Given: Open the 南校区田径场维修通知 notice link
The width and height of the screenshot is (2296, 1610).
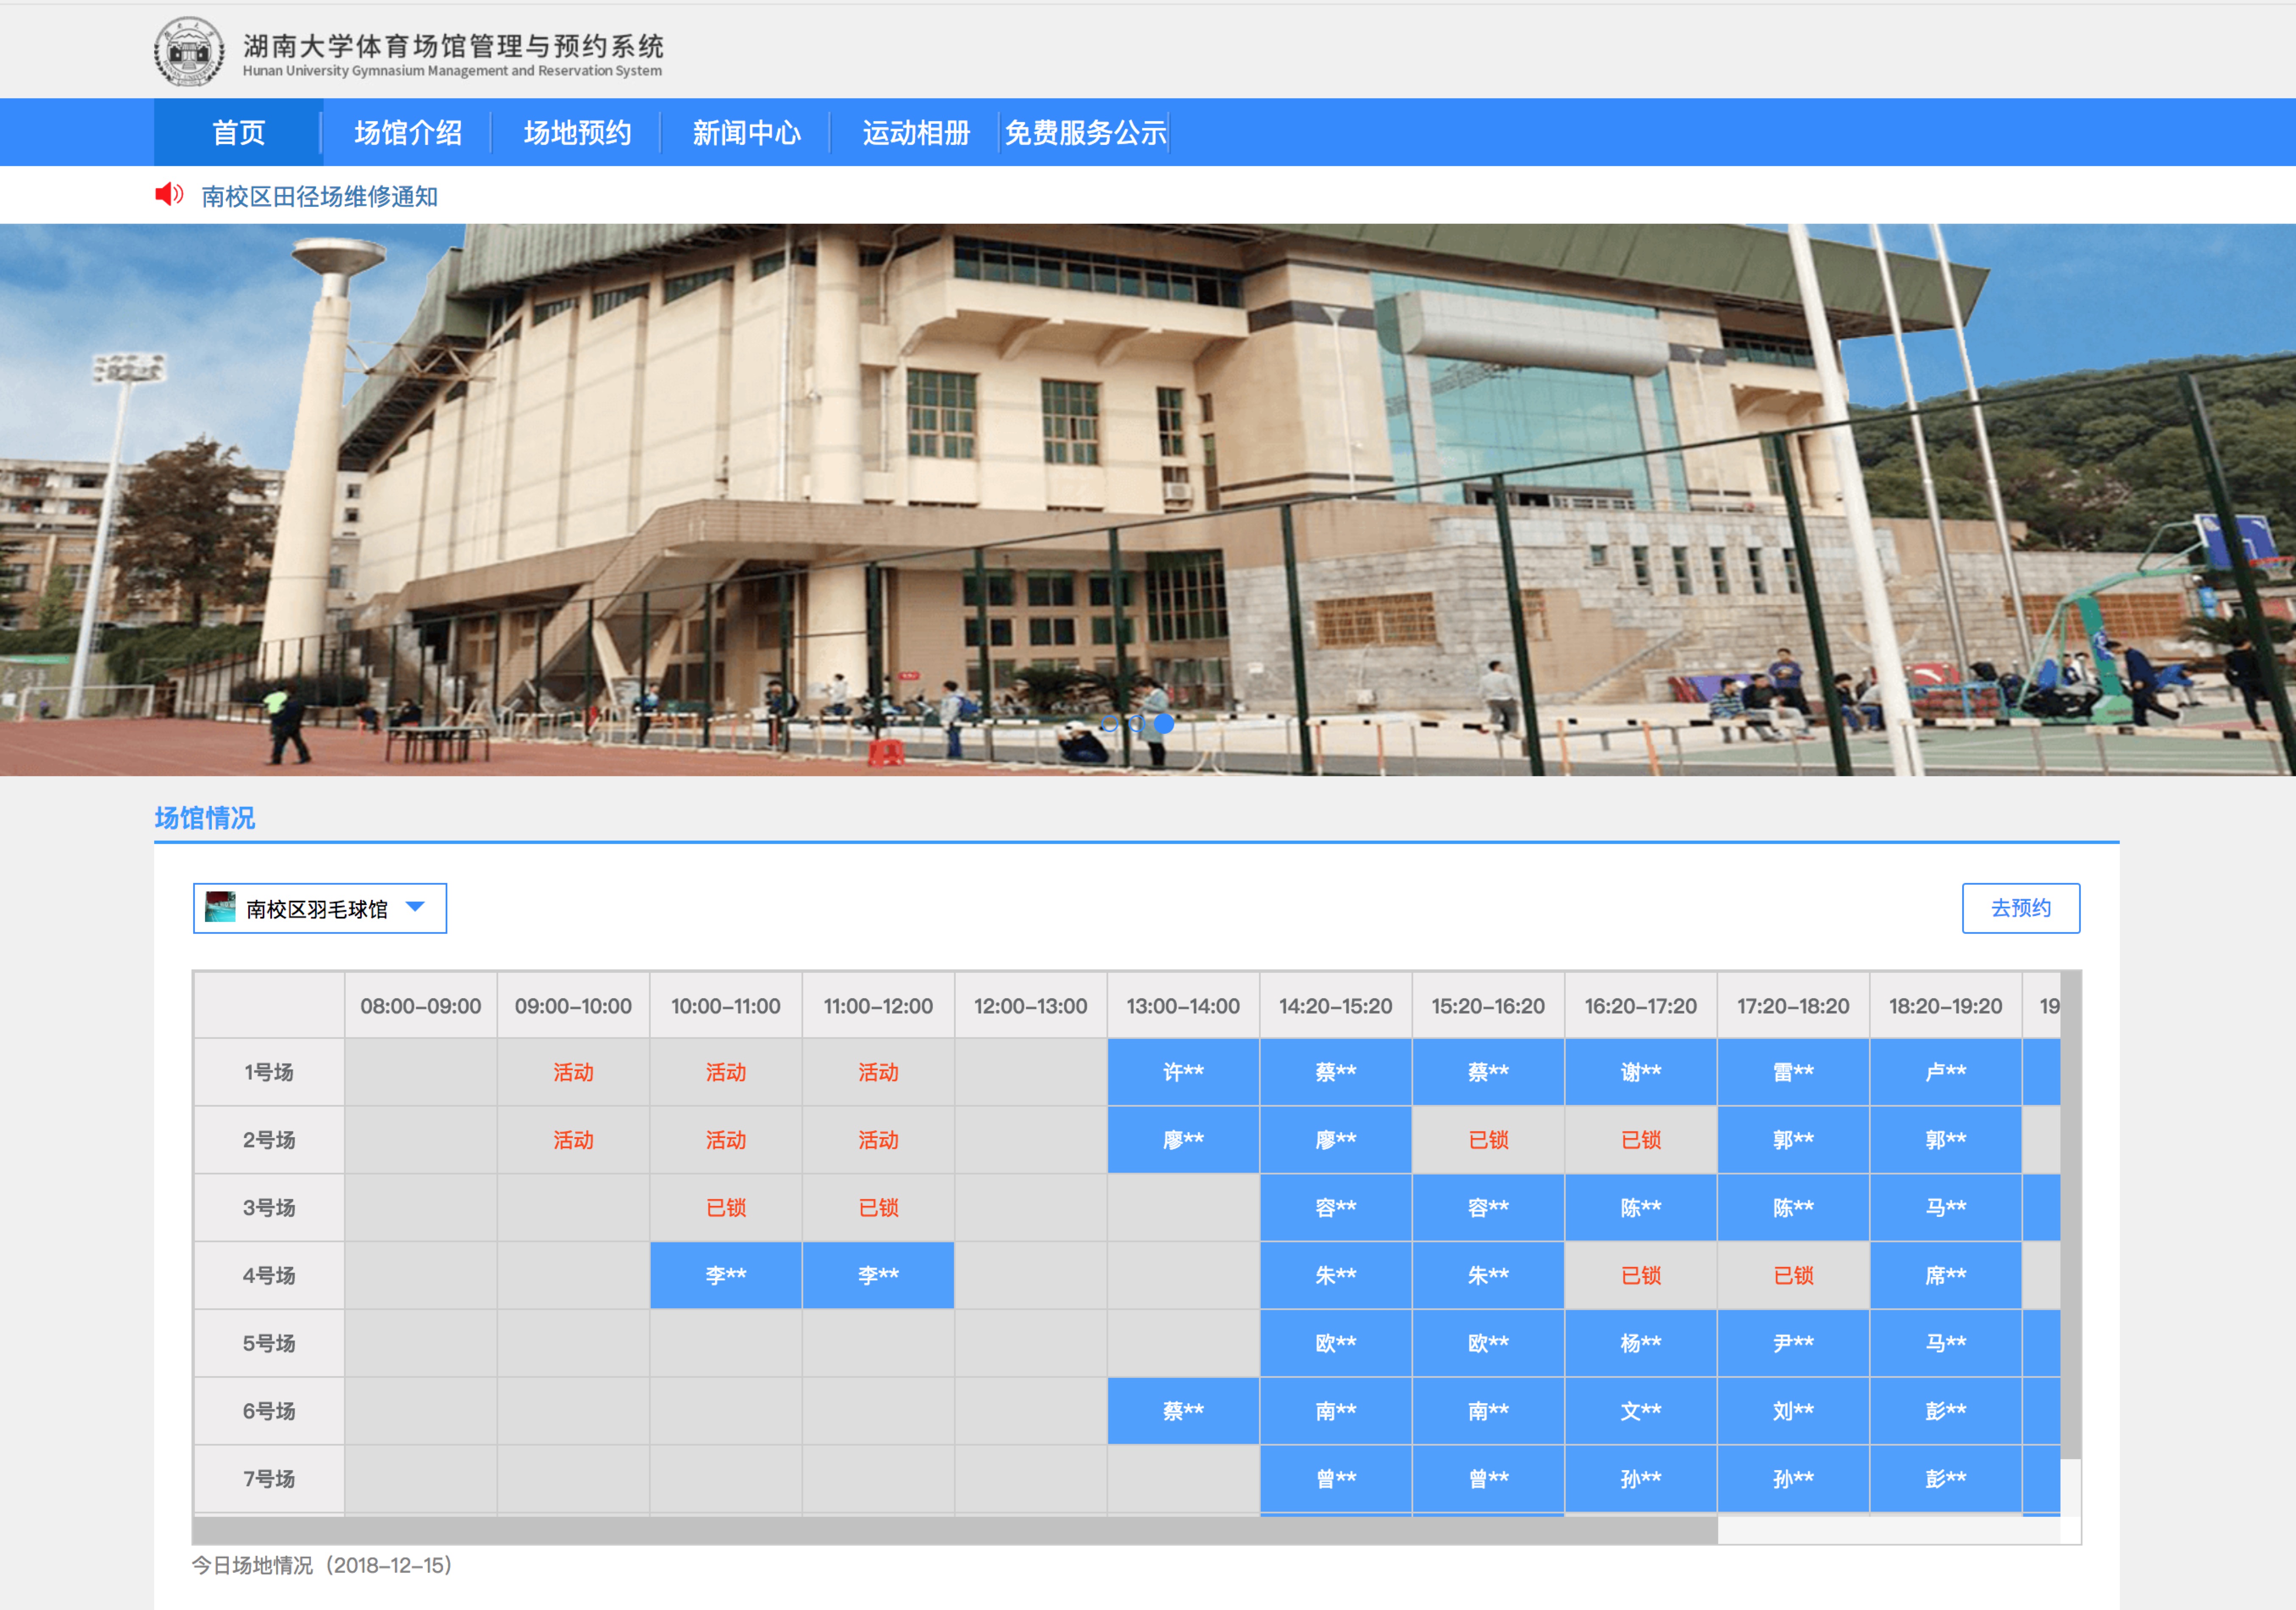Looking at the screenshot, I should click(x=319, y=197).
